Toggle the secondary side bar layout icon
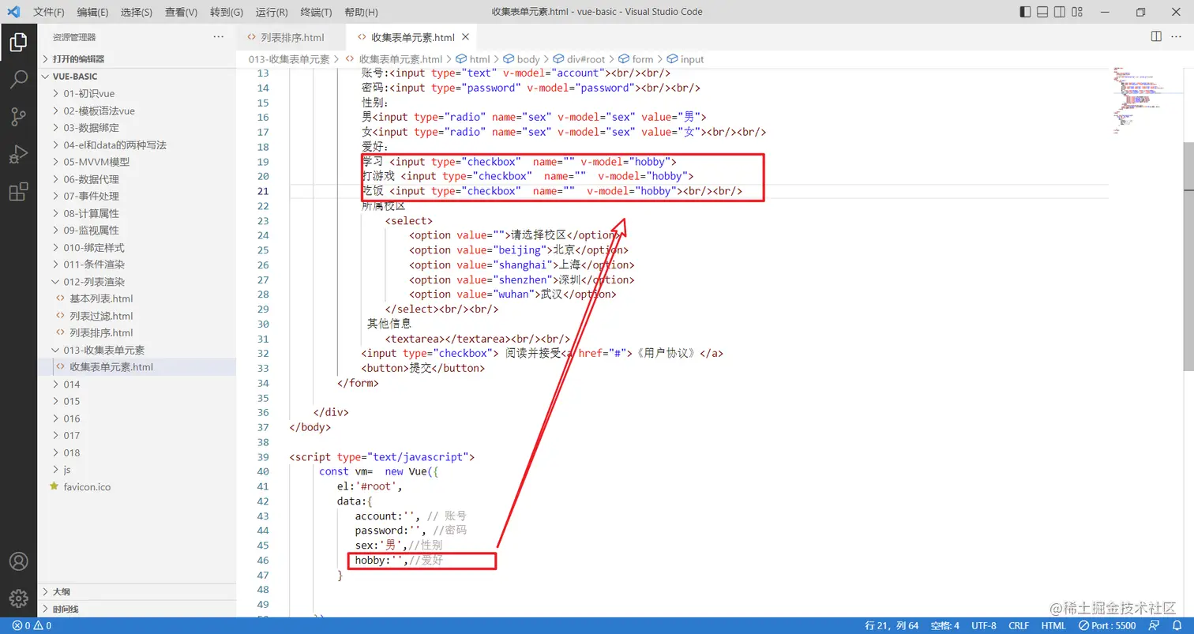 [1060, 12]
